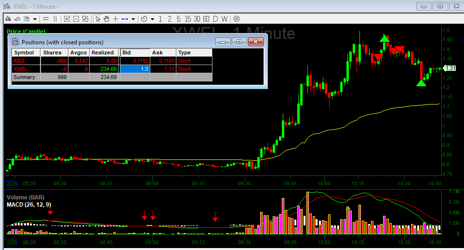The image size is (464, 250).
Task: Click the Symbol column header
Action: pos(26,53)
